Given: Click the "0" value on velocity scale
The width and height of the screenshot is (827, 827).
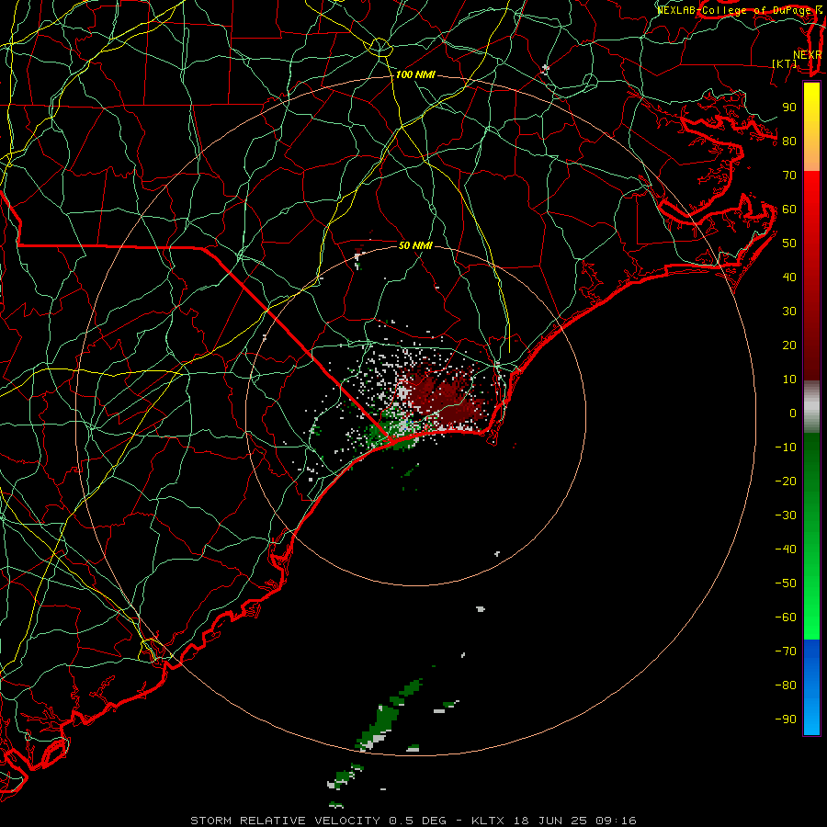Looking at the screenshot, I should point(793,413).
